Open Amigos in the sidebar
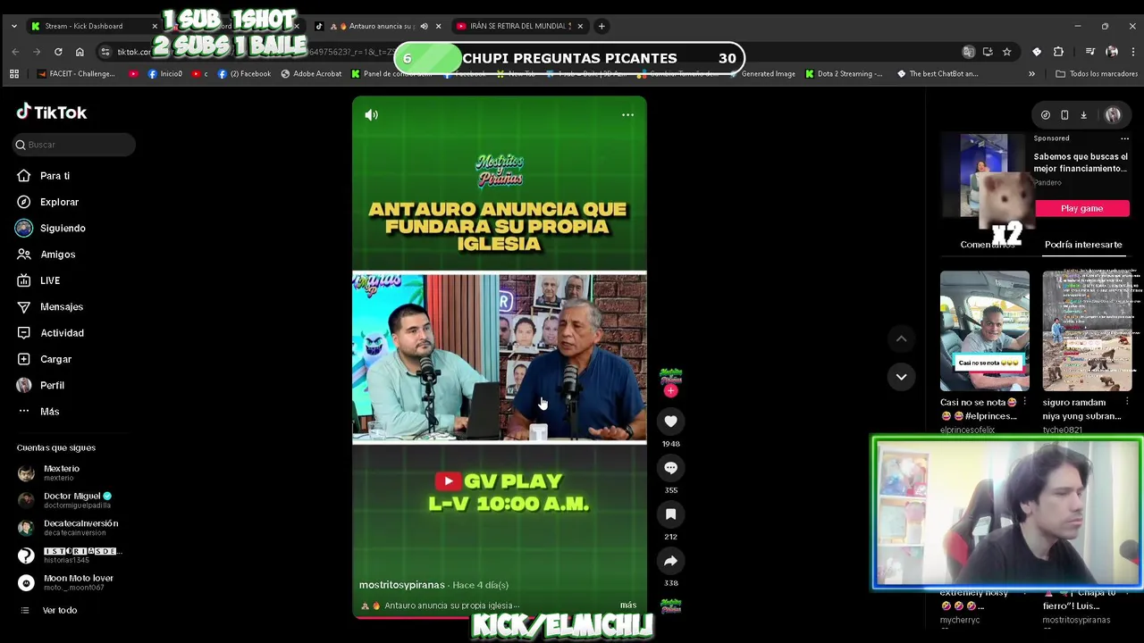Screen dimensions: 1144x643 57,255
